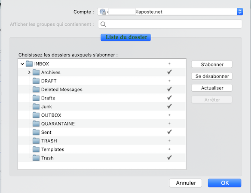The height and width of the screenshot is (193, 251).
Task: Uncheck subscription for Deleted Messages
Action: [169, 89]
